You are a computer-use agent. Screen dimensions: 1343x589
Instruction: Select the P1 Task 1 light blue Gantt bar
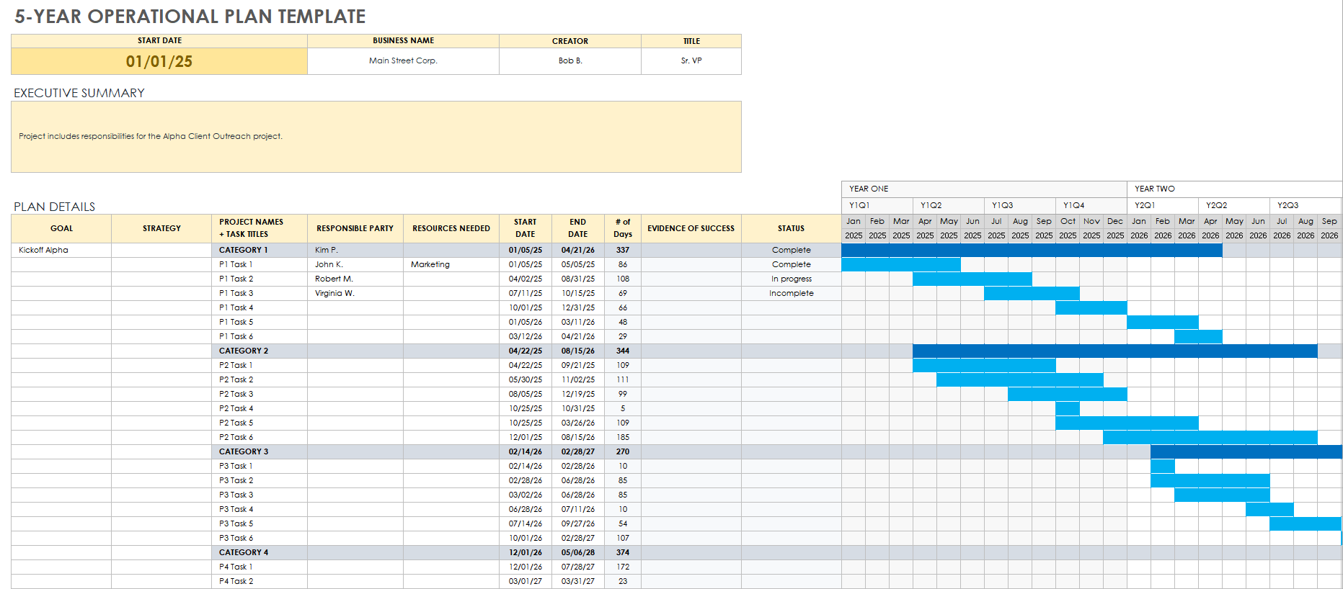(900, 264)
